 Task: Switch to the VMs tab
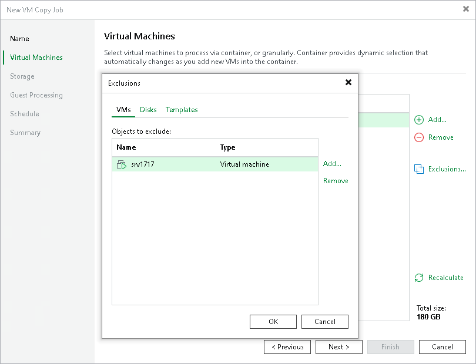tap(123, 110)
